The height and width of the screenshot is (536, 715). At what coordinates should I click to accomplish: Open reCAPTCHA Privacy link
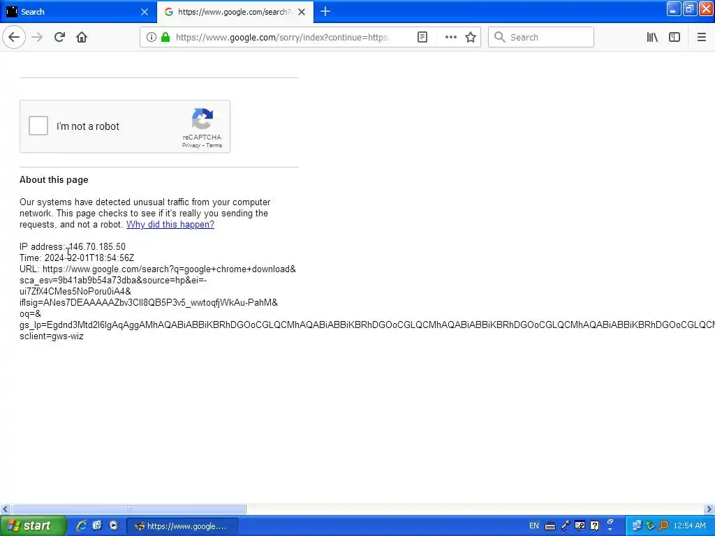coord(191,145)
